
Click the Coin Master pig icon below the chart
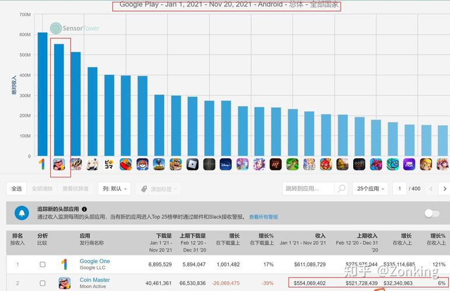point(59,164)
